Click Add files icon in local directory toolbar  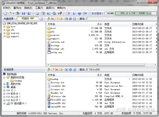[66, 70]
